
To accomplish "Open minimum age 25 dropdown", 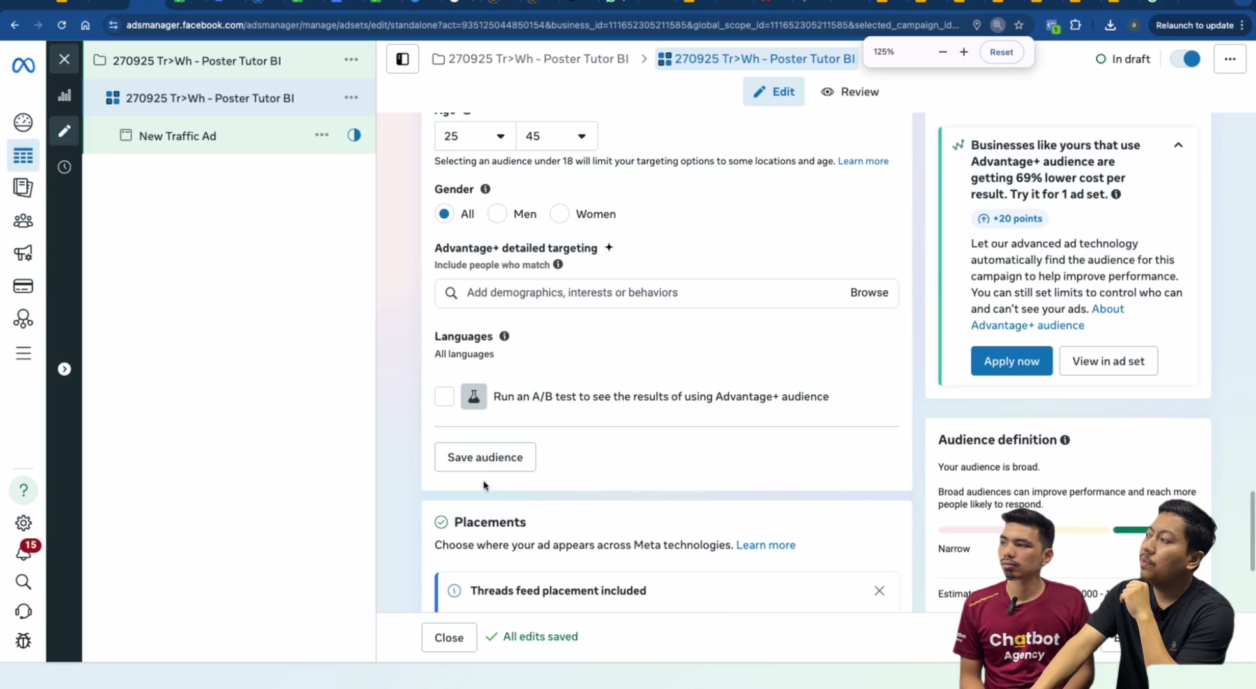I will click(474, 136).
